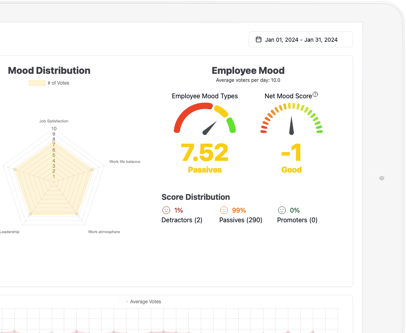406x333 pixels.
Task: Click the 1% detractors percentage
Action: point(178,210)
